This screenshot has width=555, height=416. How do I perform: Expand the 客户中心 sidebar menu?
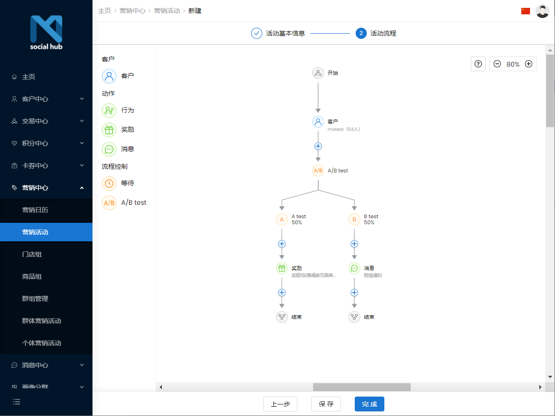point(46,98)
